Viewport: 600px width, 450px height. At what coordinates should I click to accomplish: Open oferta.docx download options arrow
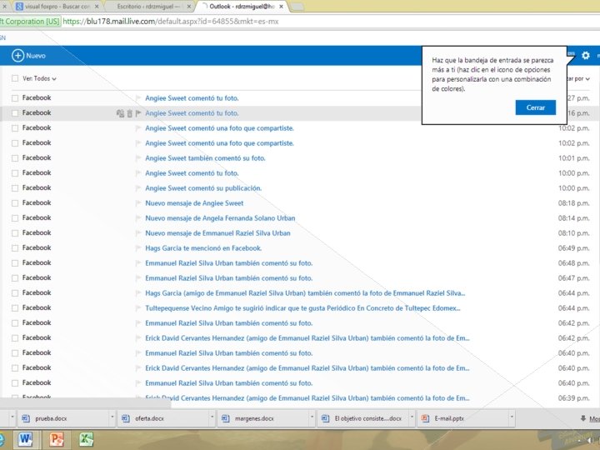pos(212,417)
